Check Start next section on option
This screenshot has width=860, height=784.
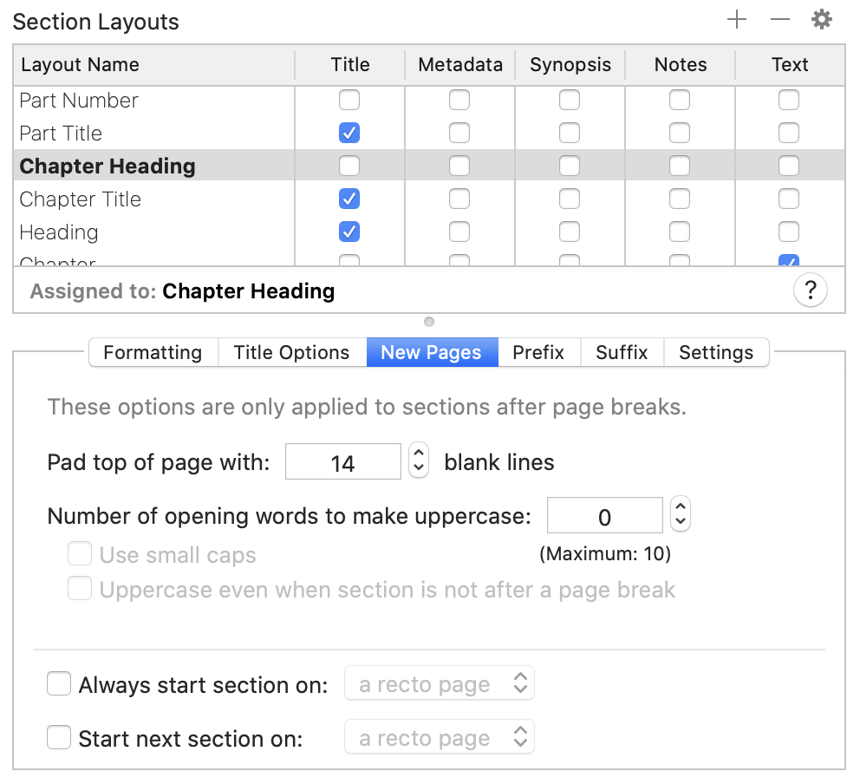59,737
